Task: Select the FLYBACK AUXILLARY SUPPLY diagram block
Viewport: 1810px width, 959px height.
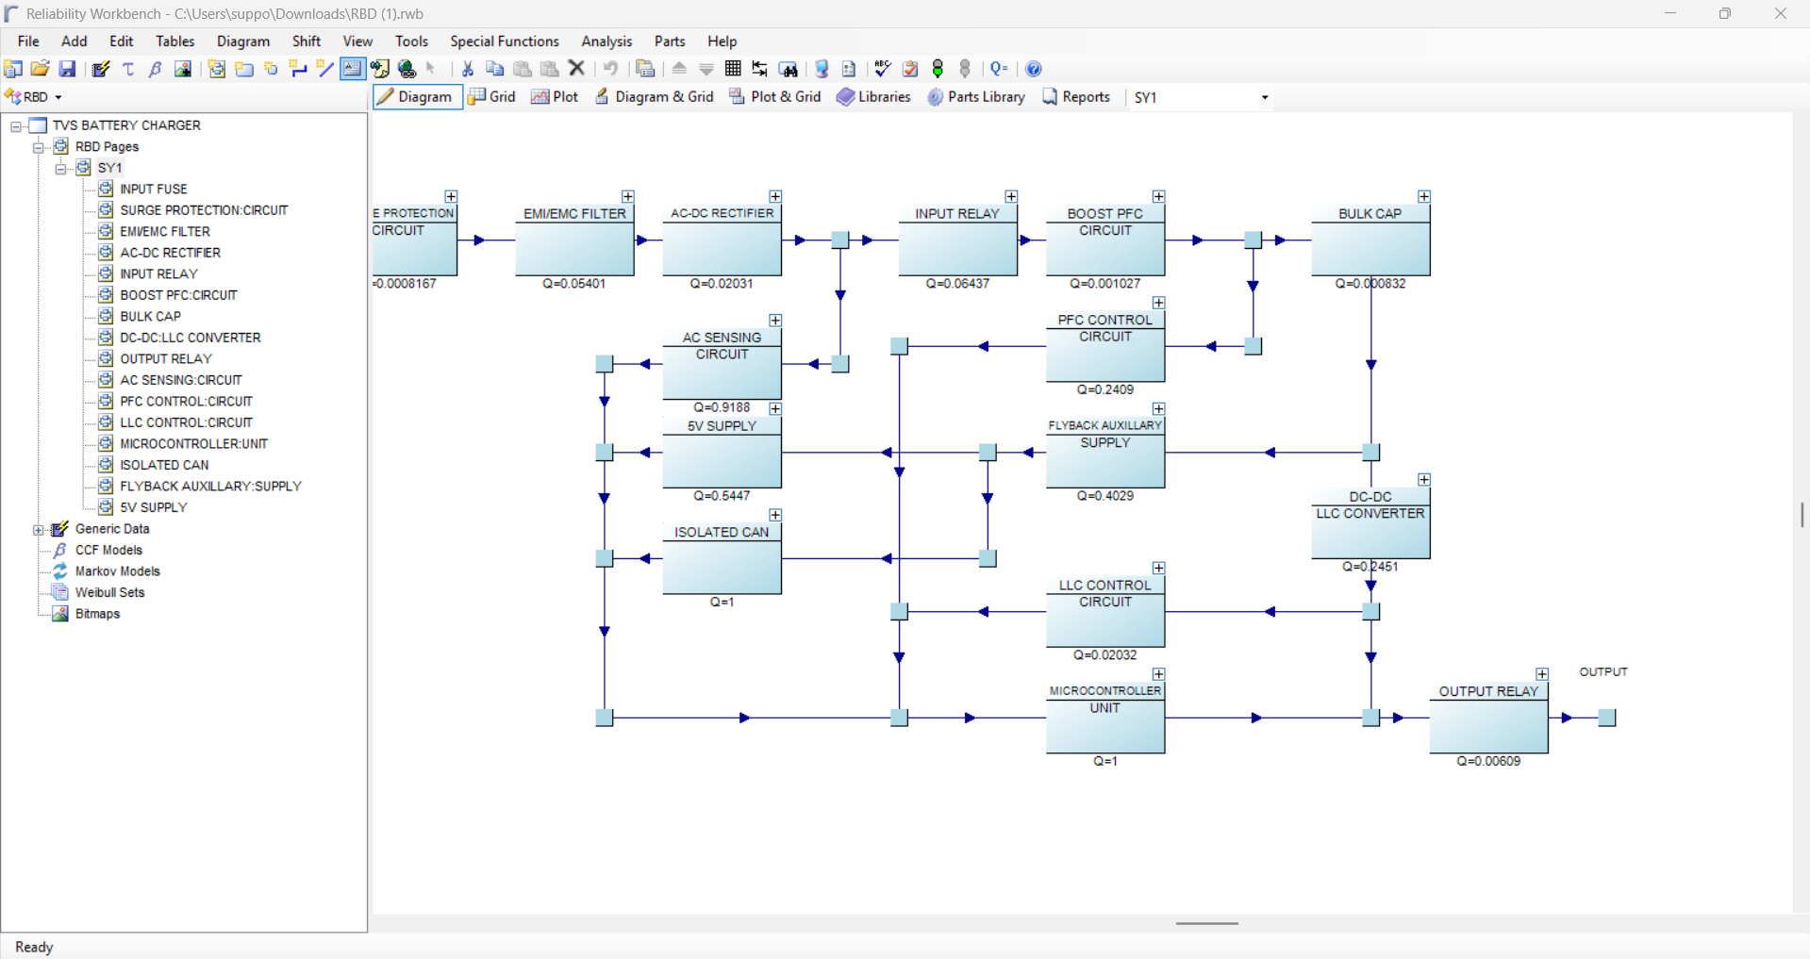Action: 1104,452
